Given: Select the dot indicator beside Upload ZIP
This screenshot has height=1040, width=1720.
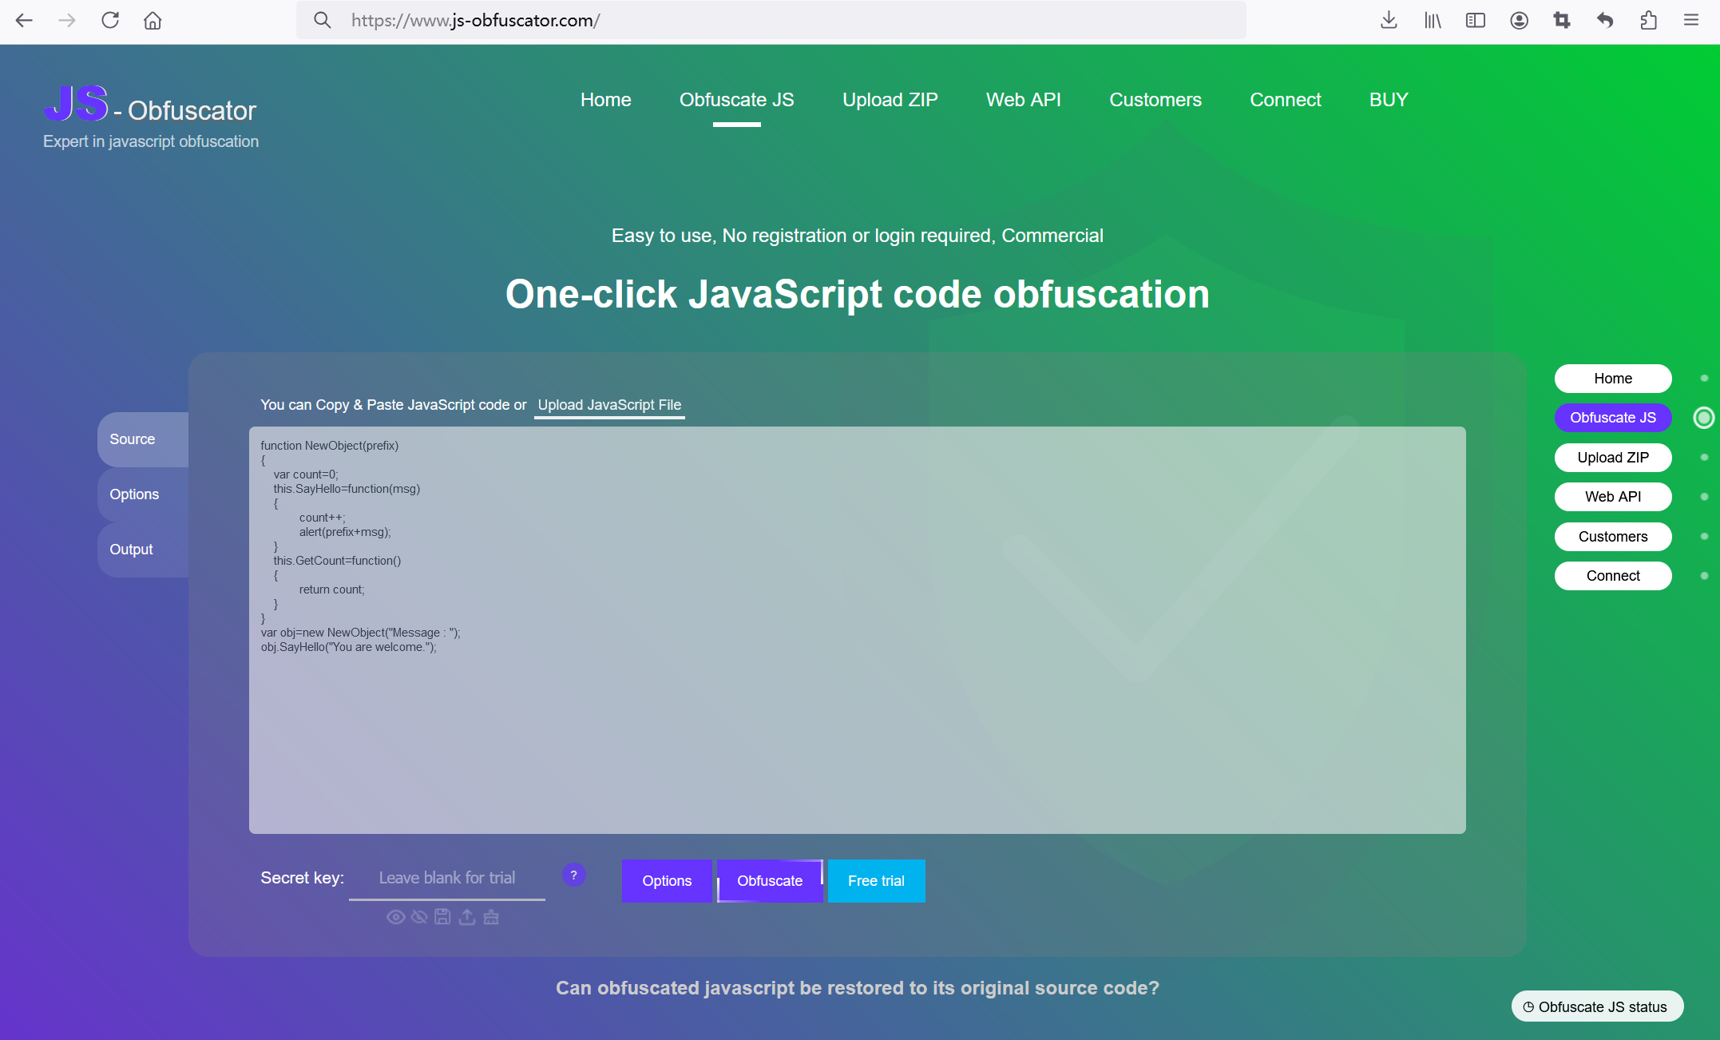Looking at the screenshot, I should coord(1704,458).
